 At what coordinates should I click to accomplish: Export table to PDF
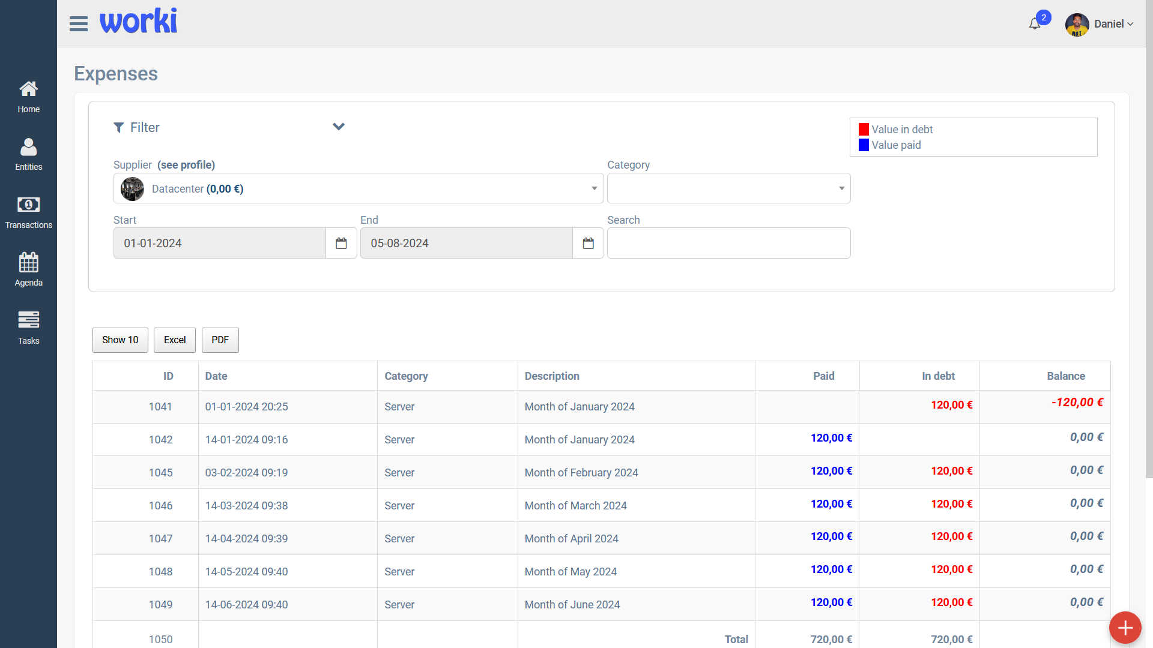pos(220,340)
